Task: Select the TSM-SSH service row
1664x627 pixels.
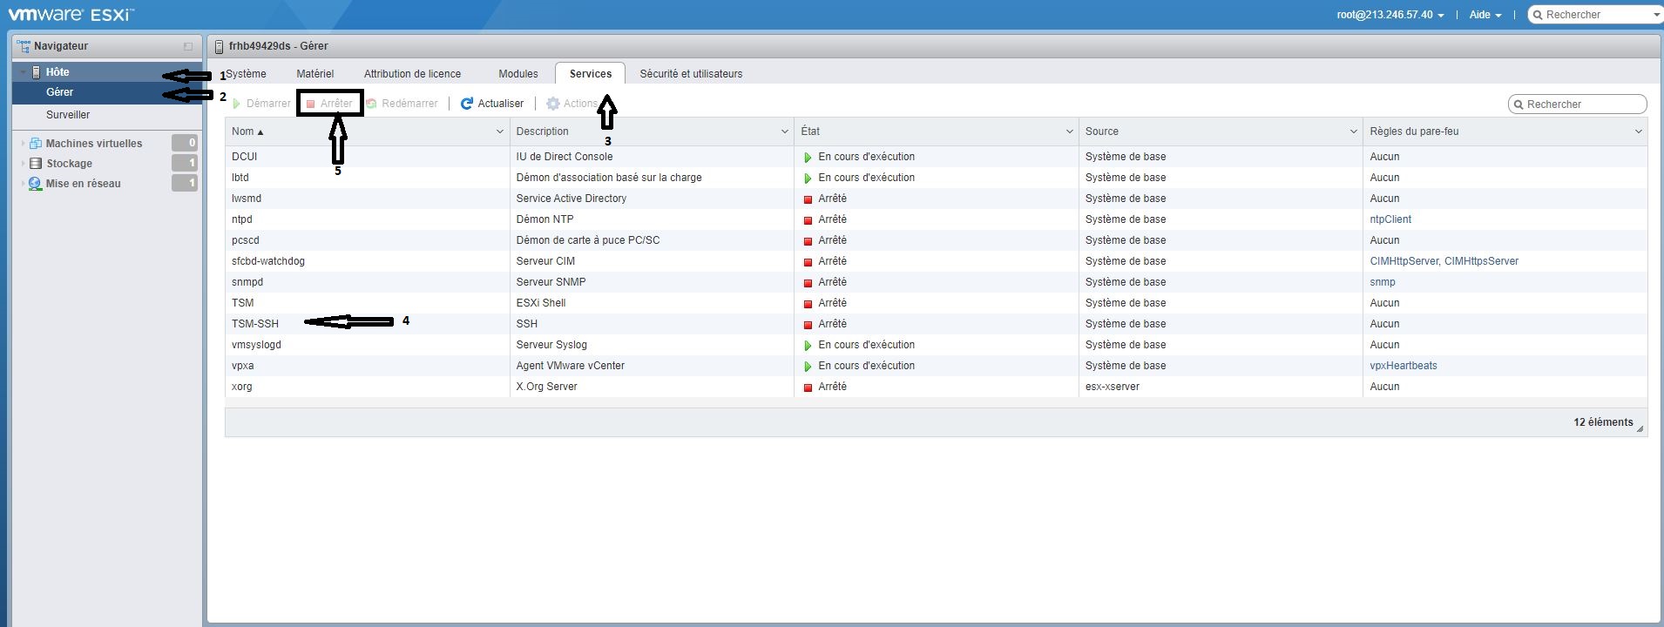Action: (x=936, y=324)
